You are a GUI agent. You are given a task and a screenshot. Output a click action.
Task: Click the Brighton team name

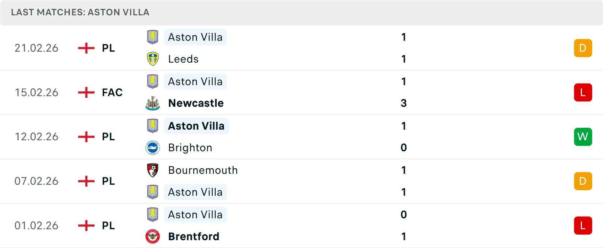pos(190,147)
